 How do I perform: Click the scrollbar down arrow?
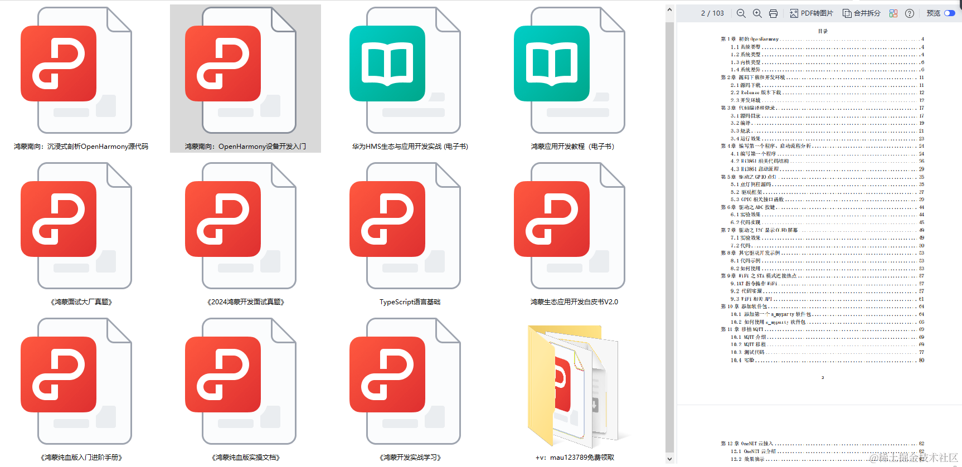[x=669, y=459]
